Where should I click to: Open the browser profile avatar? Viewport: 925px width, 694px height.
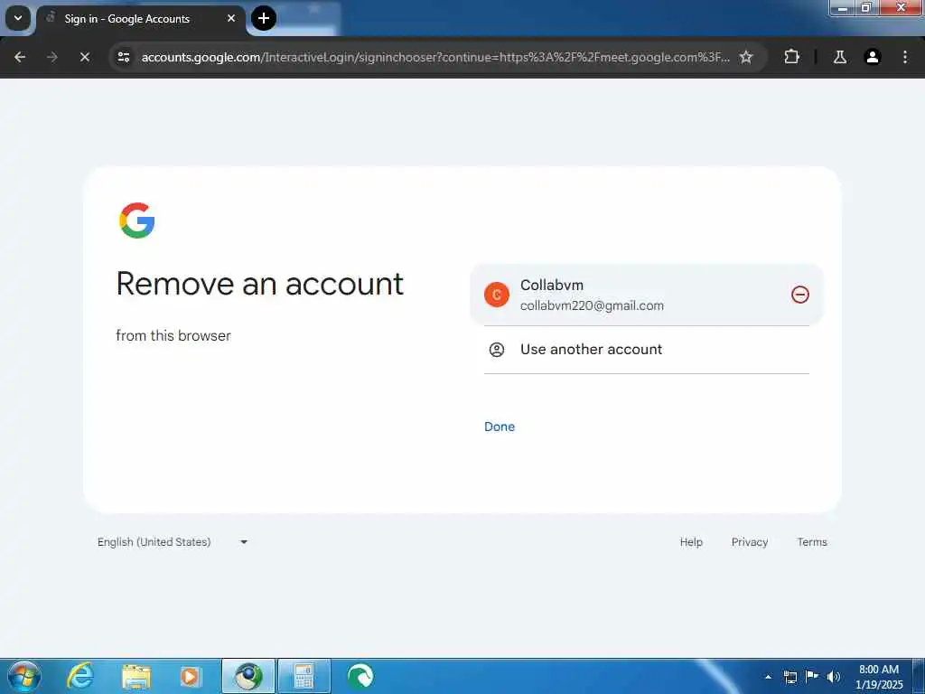(873, 57)
